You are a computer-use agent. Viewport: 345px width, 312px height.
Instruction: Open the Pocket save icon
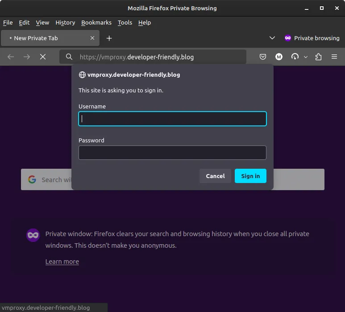click(263, 57)
